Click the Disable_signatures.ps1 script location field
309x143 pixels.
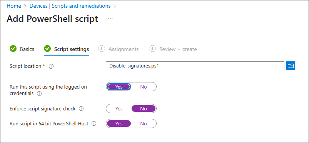pos(195,66)
